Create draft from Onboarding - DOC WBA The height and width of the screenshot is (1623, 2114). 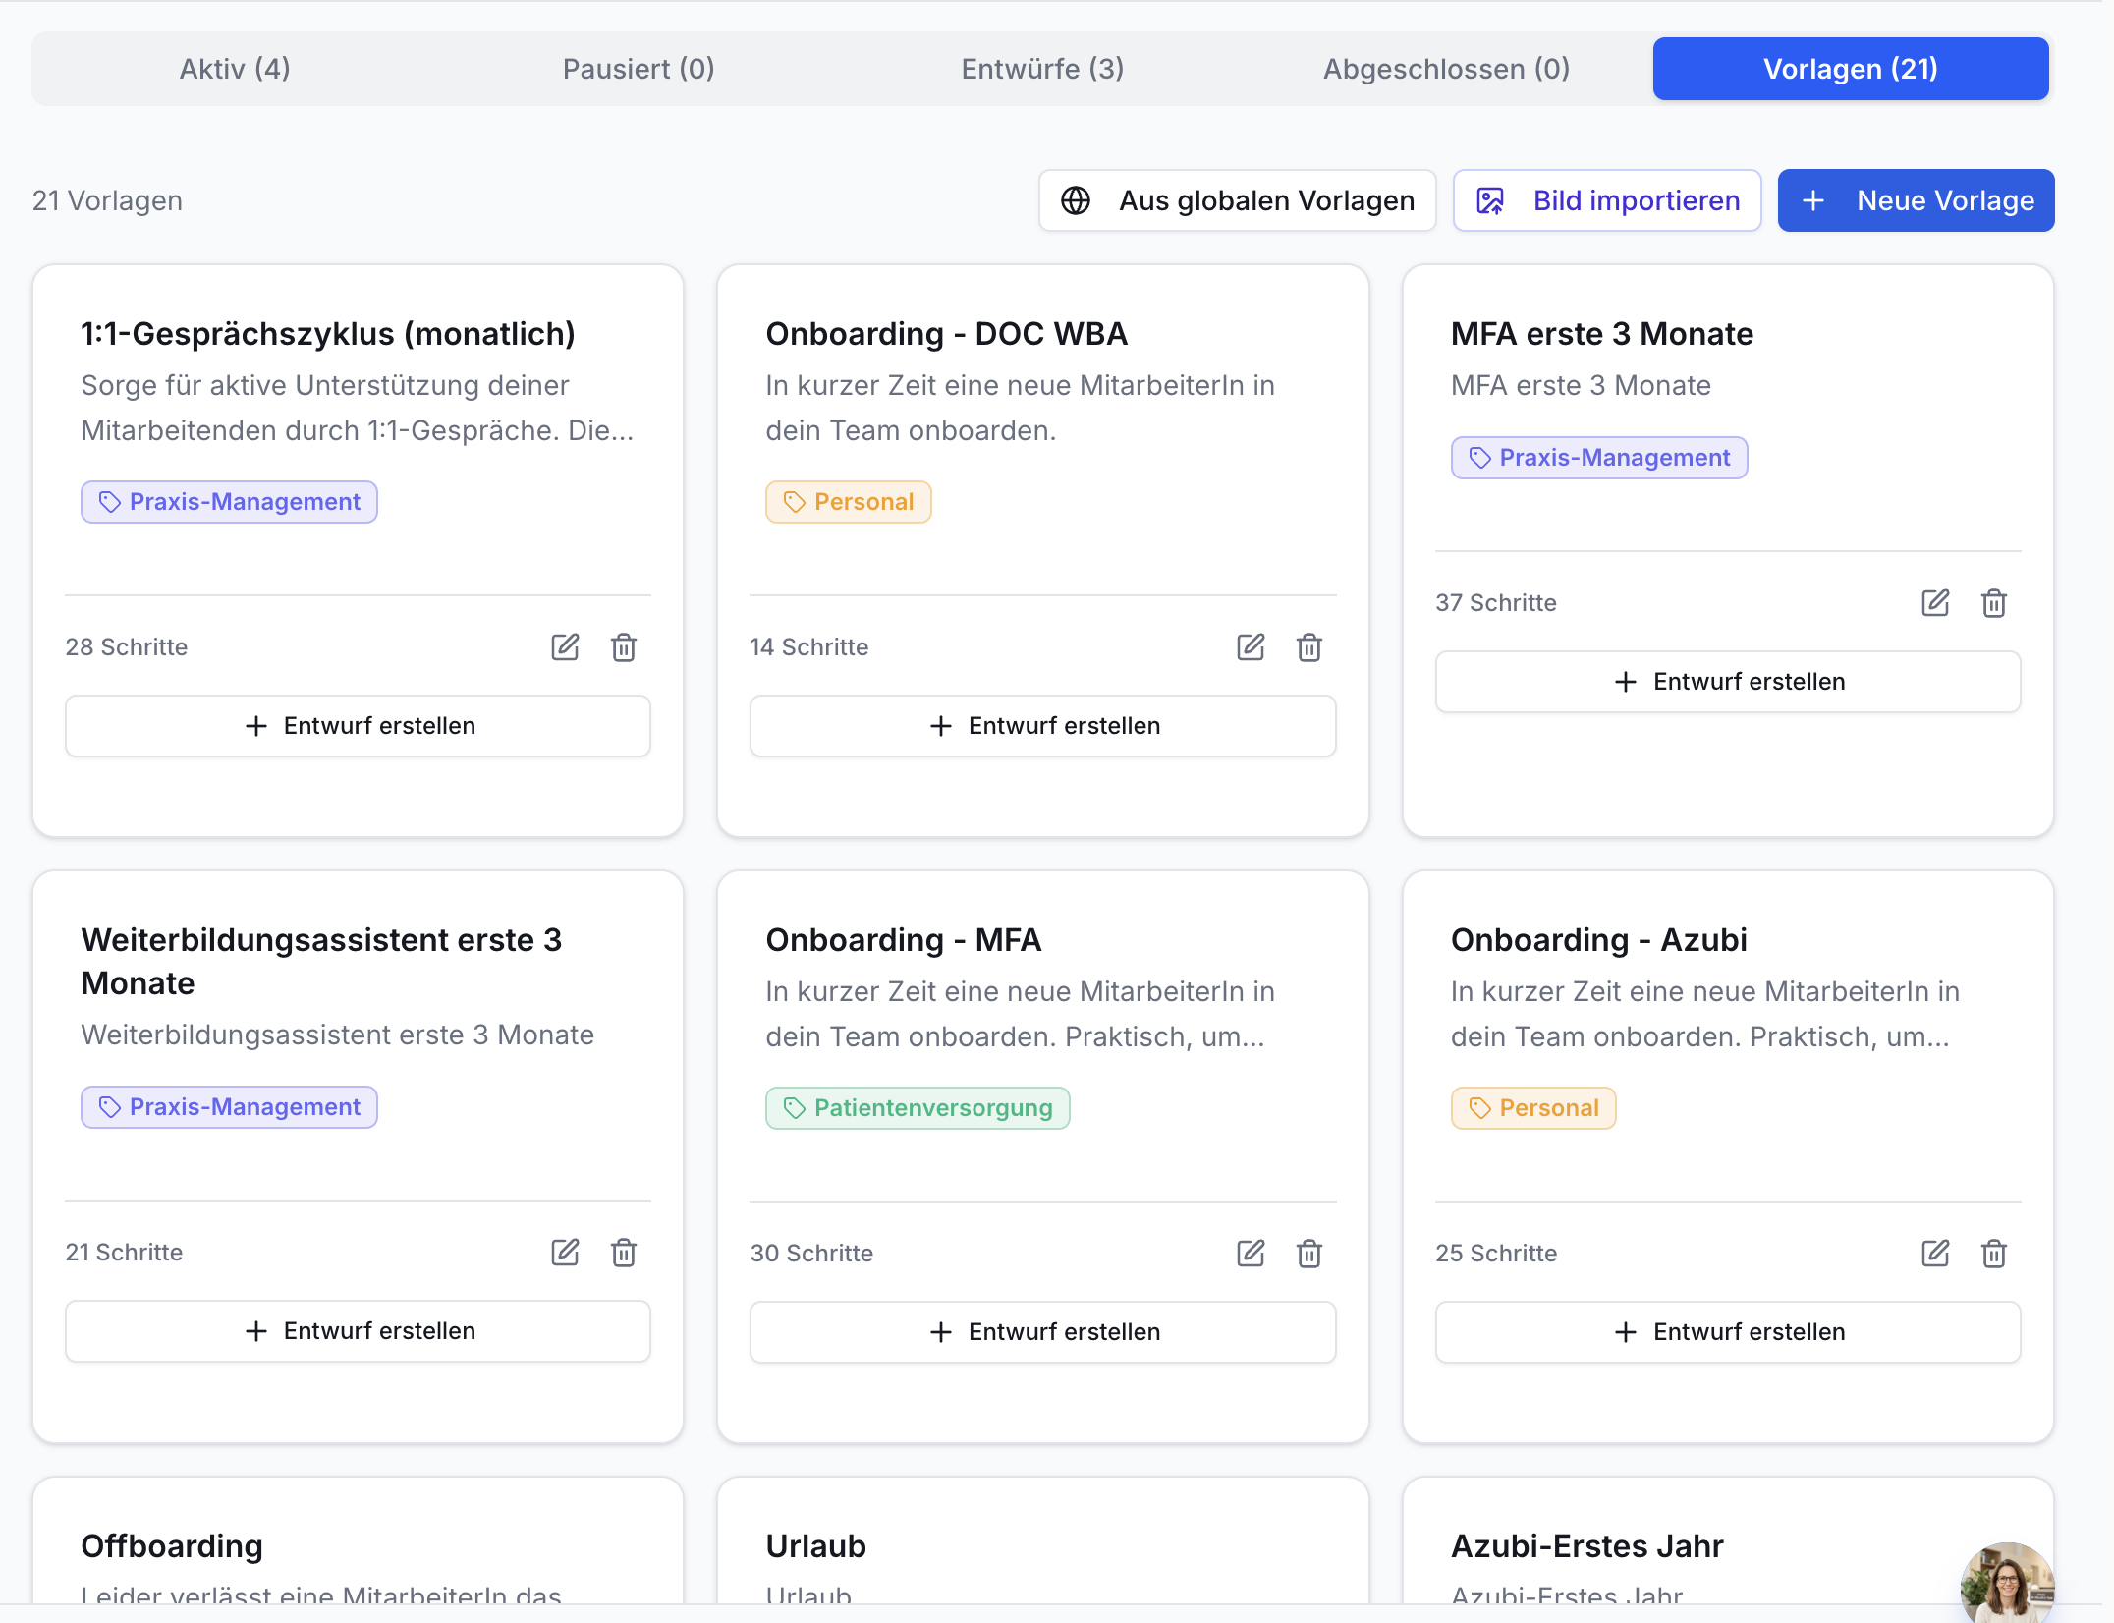1042,726
